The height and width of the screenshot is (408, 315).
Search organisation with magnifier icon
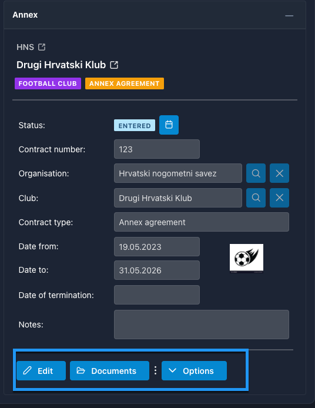[x=256, y=173]
